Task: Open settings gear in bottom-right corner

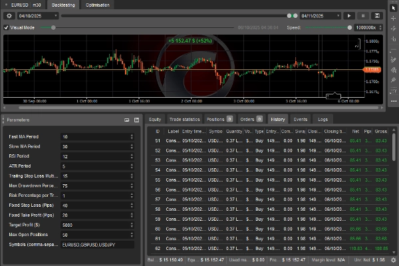Action: (393, 260)
